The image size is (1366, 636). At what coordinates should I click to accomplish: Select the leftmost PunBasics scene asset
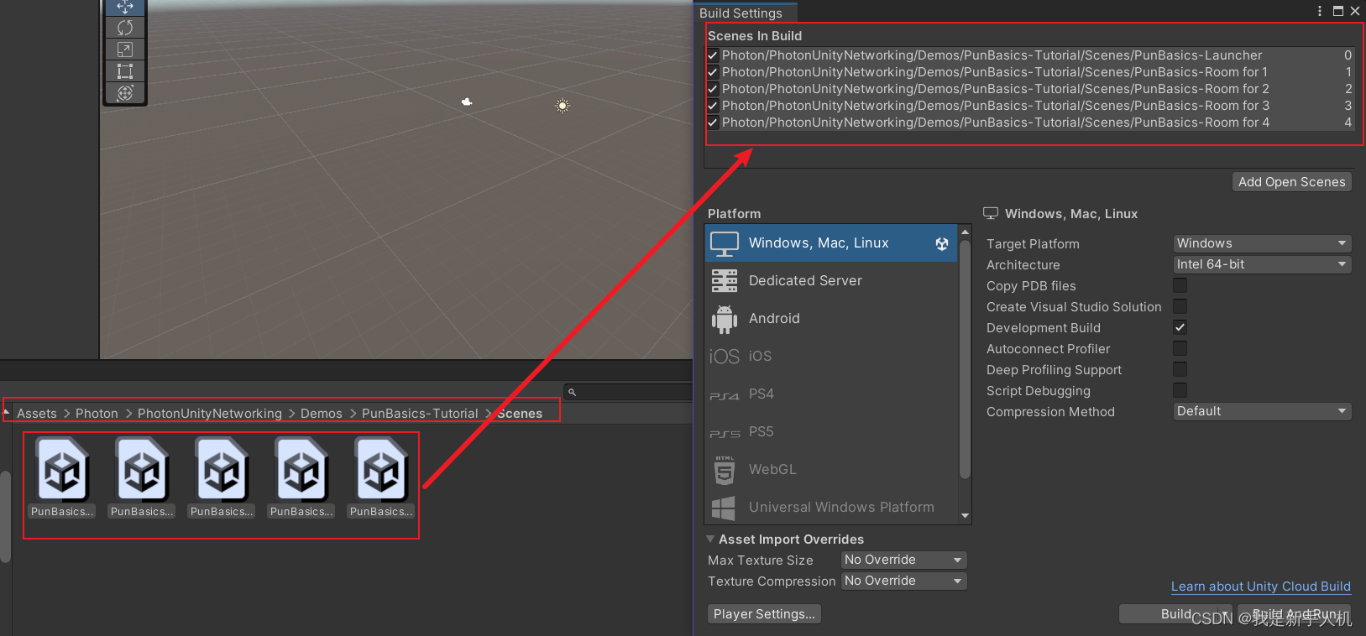tap(62, 477)
